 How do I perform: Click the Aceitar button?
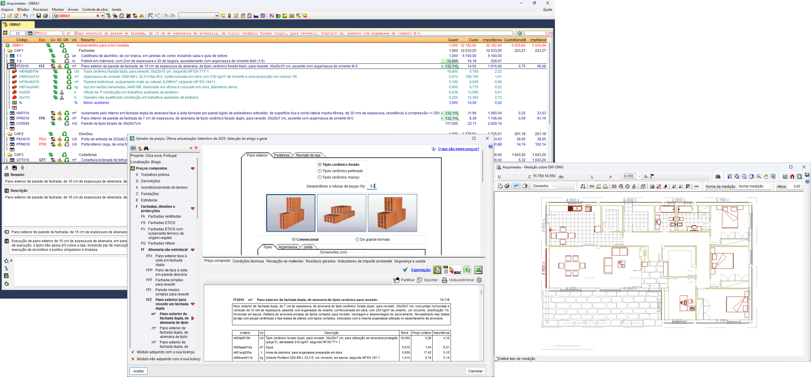(138, 371)
